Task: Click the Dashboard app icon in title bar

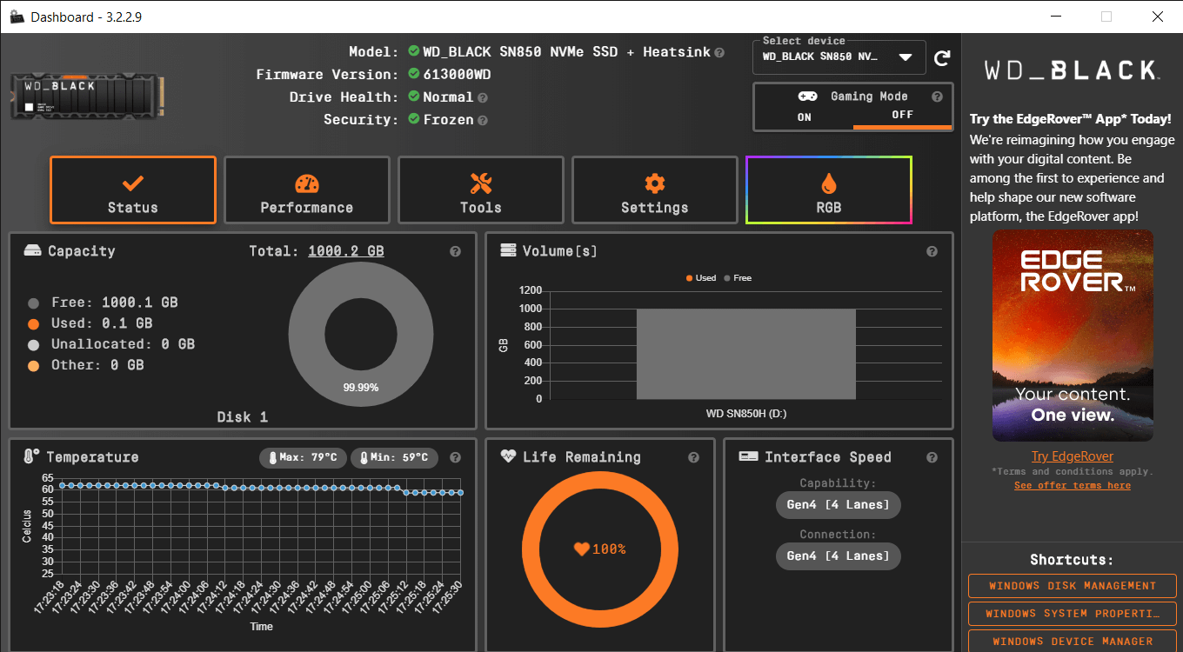Action: pos(17,17)
